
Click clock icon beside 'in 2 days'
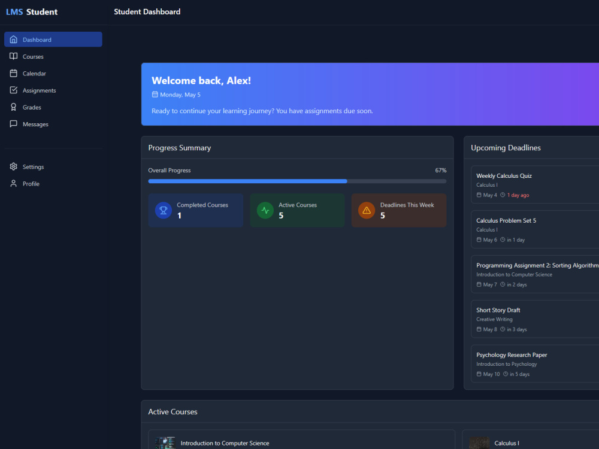pos(503,284)
